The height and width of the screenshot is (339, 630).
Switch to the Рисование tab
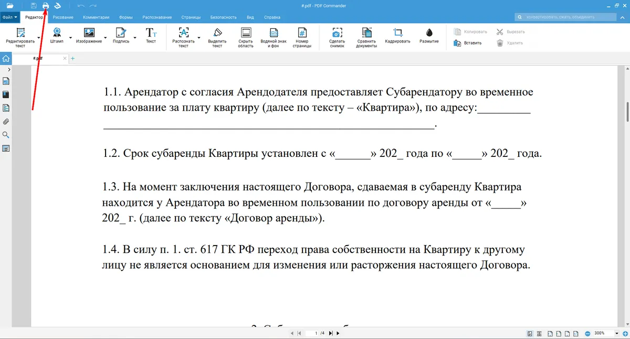tap(63, 17)
